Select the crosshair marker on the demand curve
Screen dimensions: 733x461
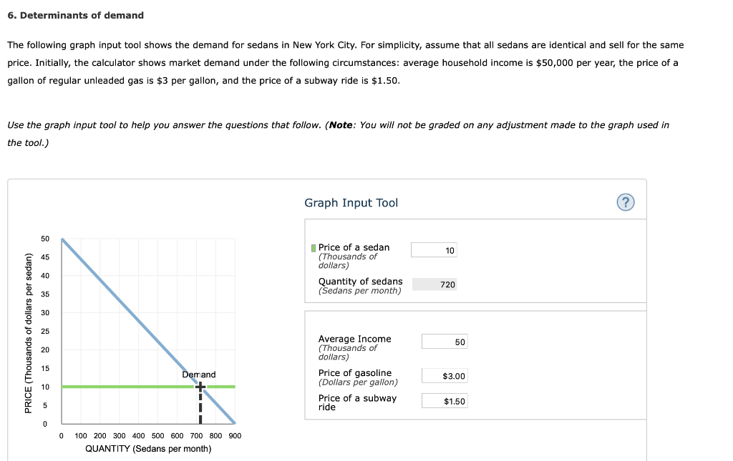199,385
